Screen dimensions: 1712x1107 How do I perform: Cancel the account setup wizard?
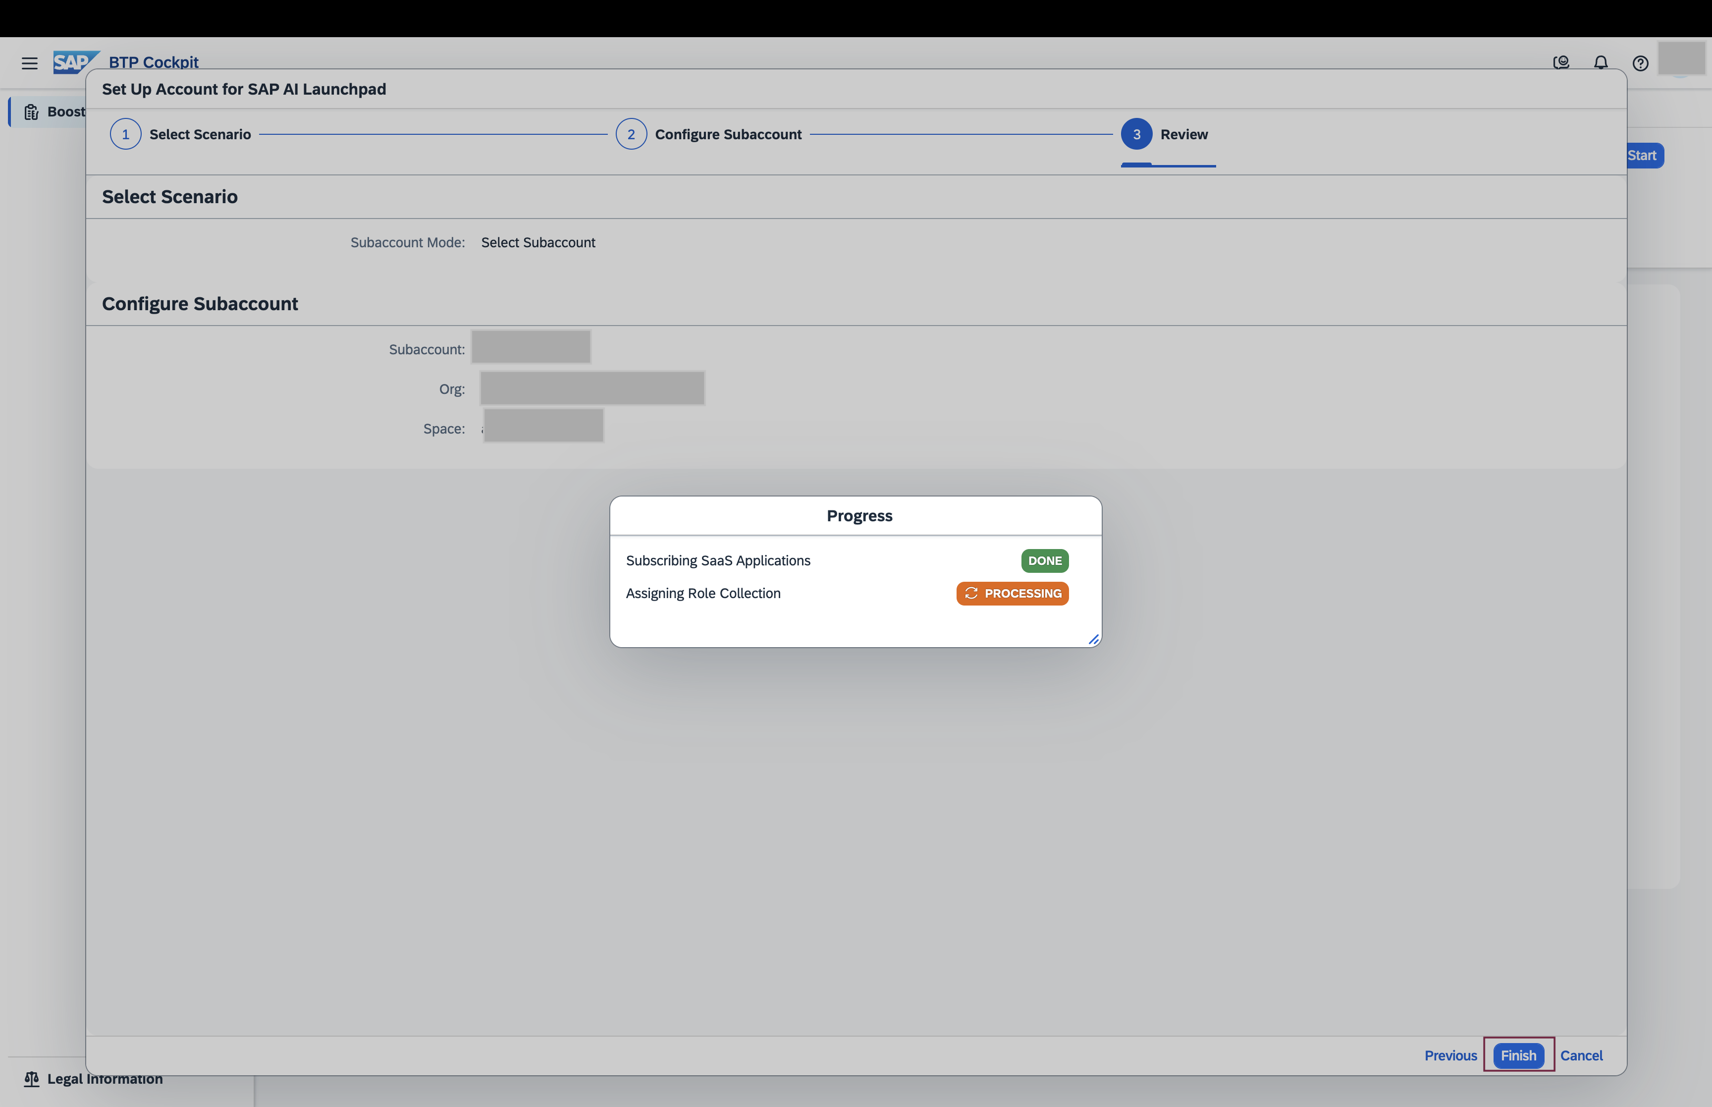pos(1581,1055)
